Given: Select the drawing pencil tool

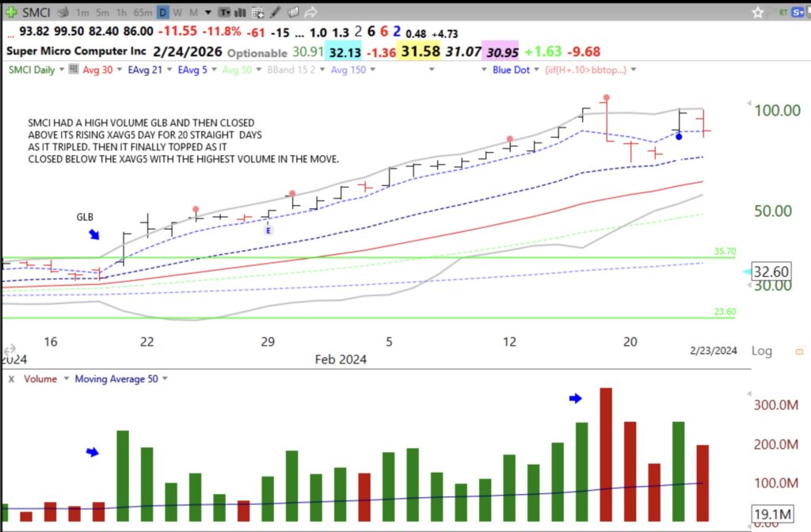Looking at the screenshot, I should 276,12.
